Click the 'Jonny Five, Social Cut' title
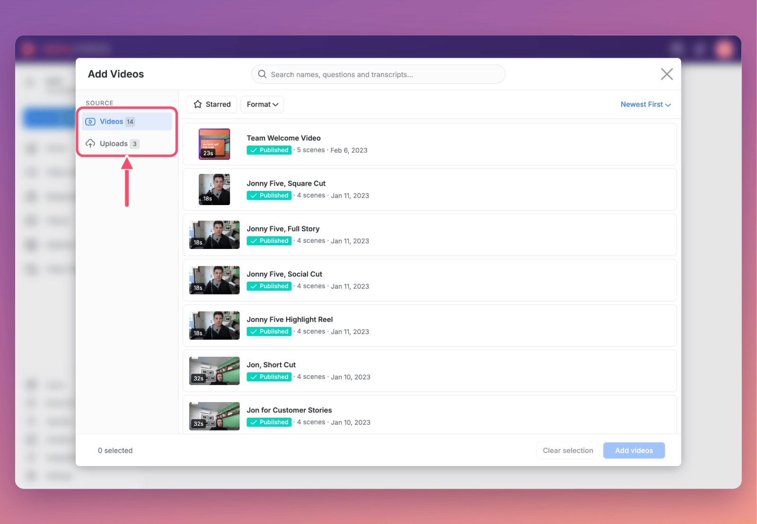757x524 pixels. tap(284, 274)
